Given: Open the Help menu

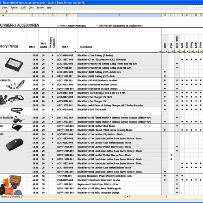Looking at the screenshot, I should (49, 8).
